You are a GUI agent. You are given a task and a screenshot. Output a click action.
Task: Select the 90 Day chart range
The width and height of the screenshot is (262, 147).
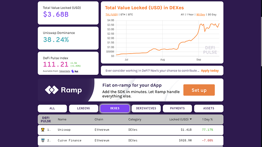click(201, 14)
